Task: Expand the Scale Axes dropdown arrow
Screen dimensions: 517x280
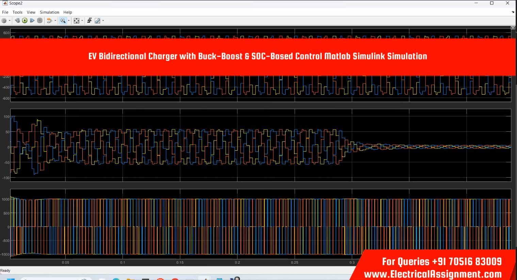Action: coord(82,21)
